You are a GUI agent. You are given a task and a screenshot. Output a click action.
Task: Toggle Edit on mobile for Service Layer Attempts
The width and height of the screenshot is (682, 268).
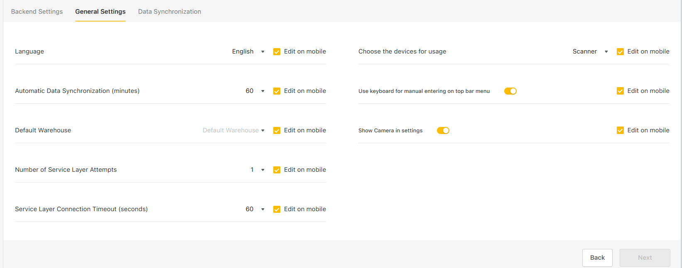coord(277,170)
